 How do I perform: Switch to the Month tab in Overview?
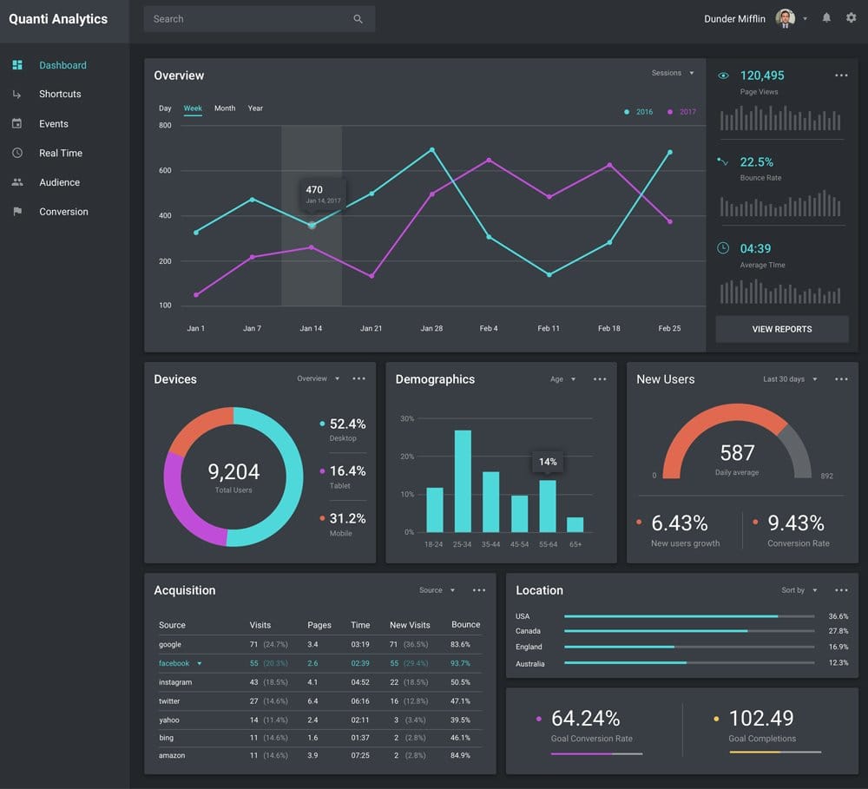tap(225, 108)
